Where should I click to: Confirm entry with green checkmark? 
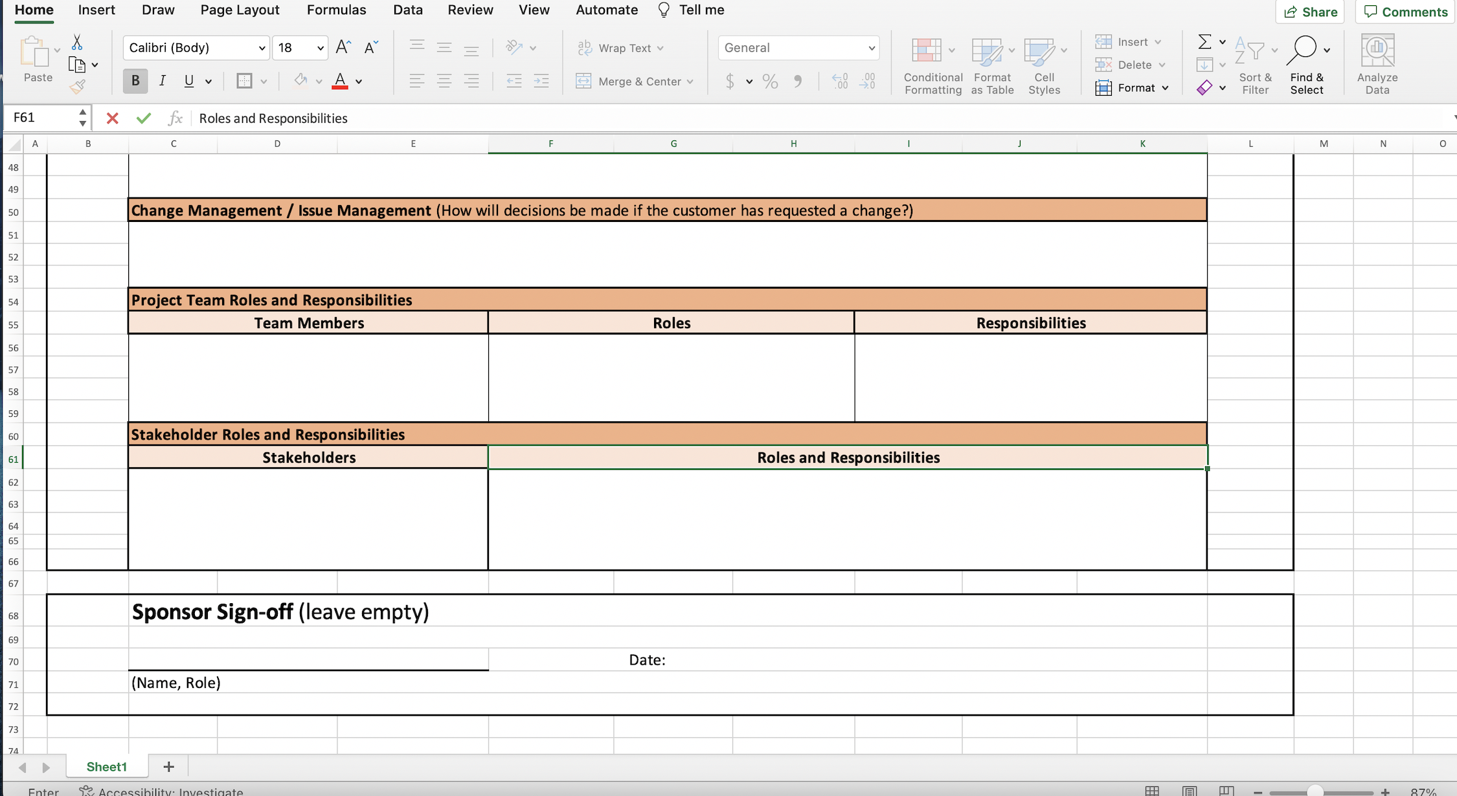[x=144, y=118]
